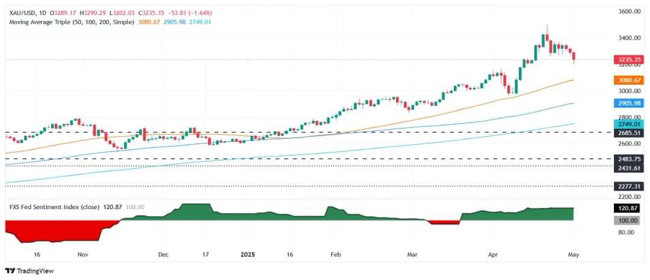Image resolution: width=650 pixels, height=280 pixels.
Task: Click the green 120.87 sentiment value tag
Action: pos(625,208)
